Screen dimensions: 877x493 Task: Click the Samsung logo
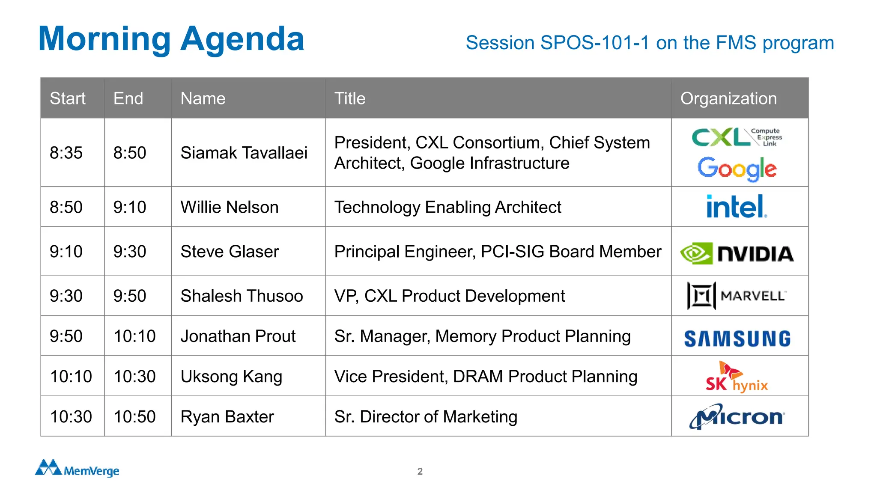point(737,339)
